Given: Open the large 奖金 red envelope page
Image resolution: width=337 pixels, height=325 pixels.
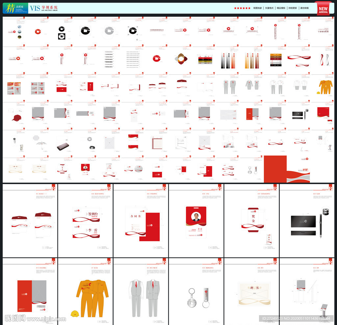Looking at the screenshot, I should click(x=252, y=221).
